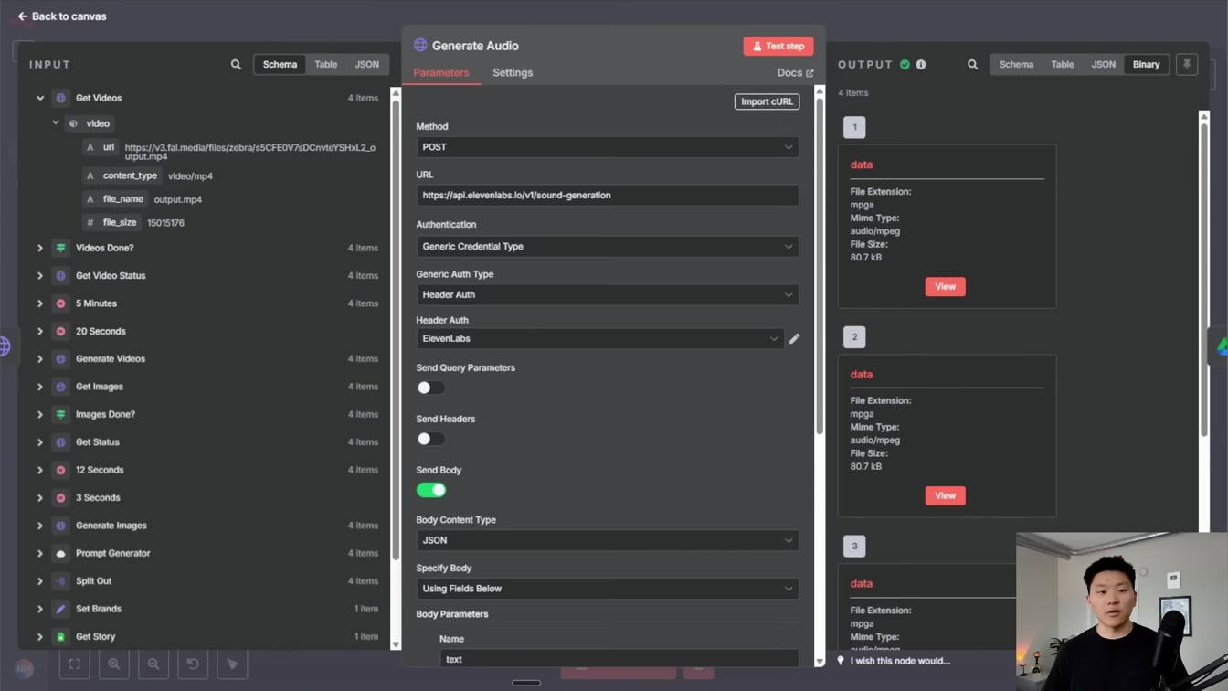Click the Parameters panel vertical scrollbar

pos(820,265)
